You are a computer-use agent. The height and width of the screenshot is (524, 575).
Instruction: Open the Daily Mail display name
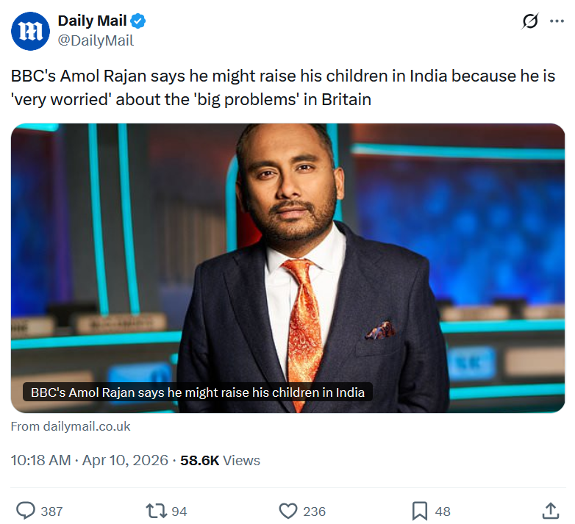[x=92, y=21]
